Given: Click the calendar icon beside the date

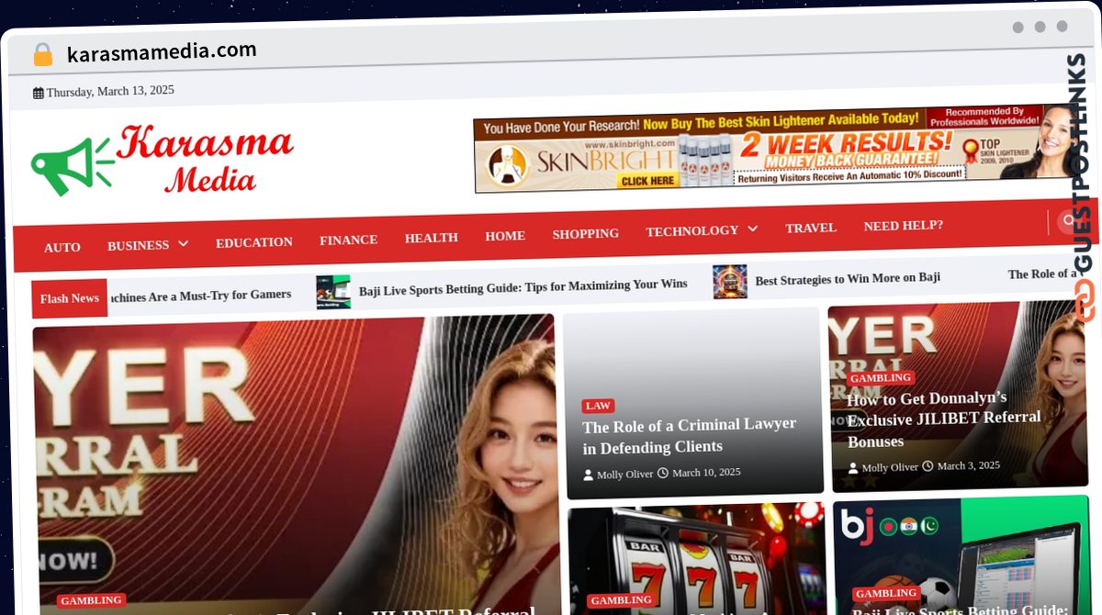Looking at the screenshot, I should pos(38,93).
